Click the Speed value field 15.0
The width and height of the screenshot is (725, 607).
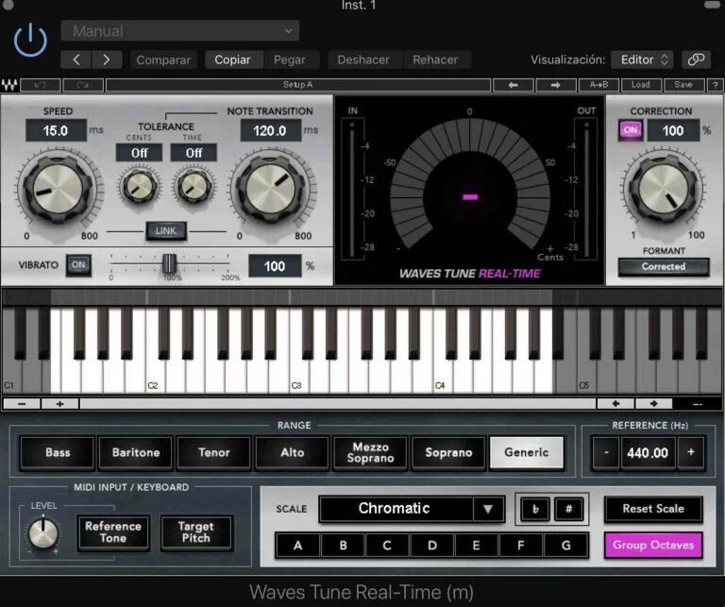(x=56, y=130)
